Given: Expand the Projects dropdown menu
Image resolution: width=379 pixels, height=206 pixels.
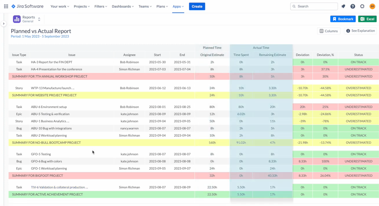Looking at the screenshot, I should 82,6.
